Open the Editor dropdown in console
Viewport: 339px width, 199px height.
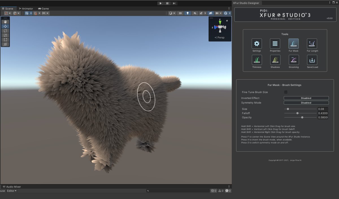[x=12, y=191]
